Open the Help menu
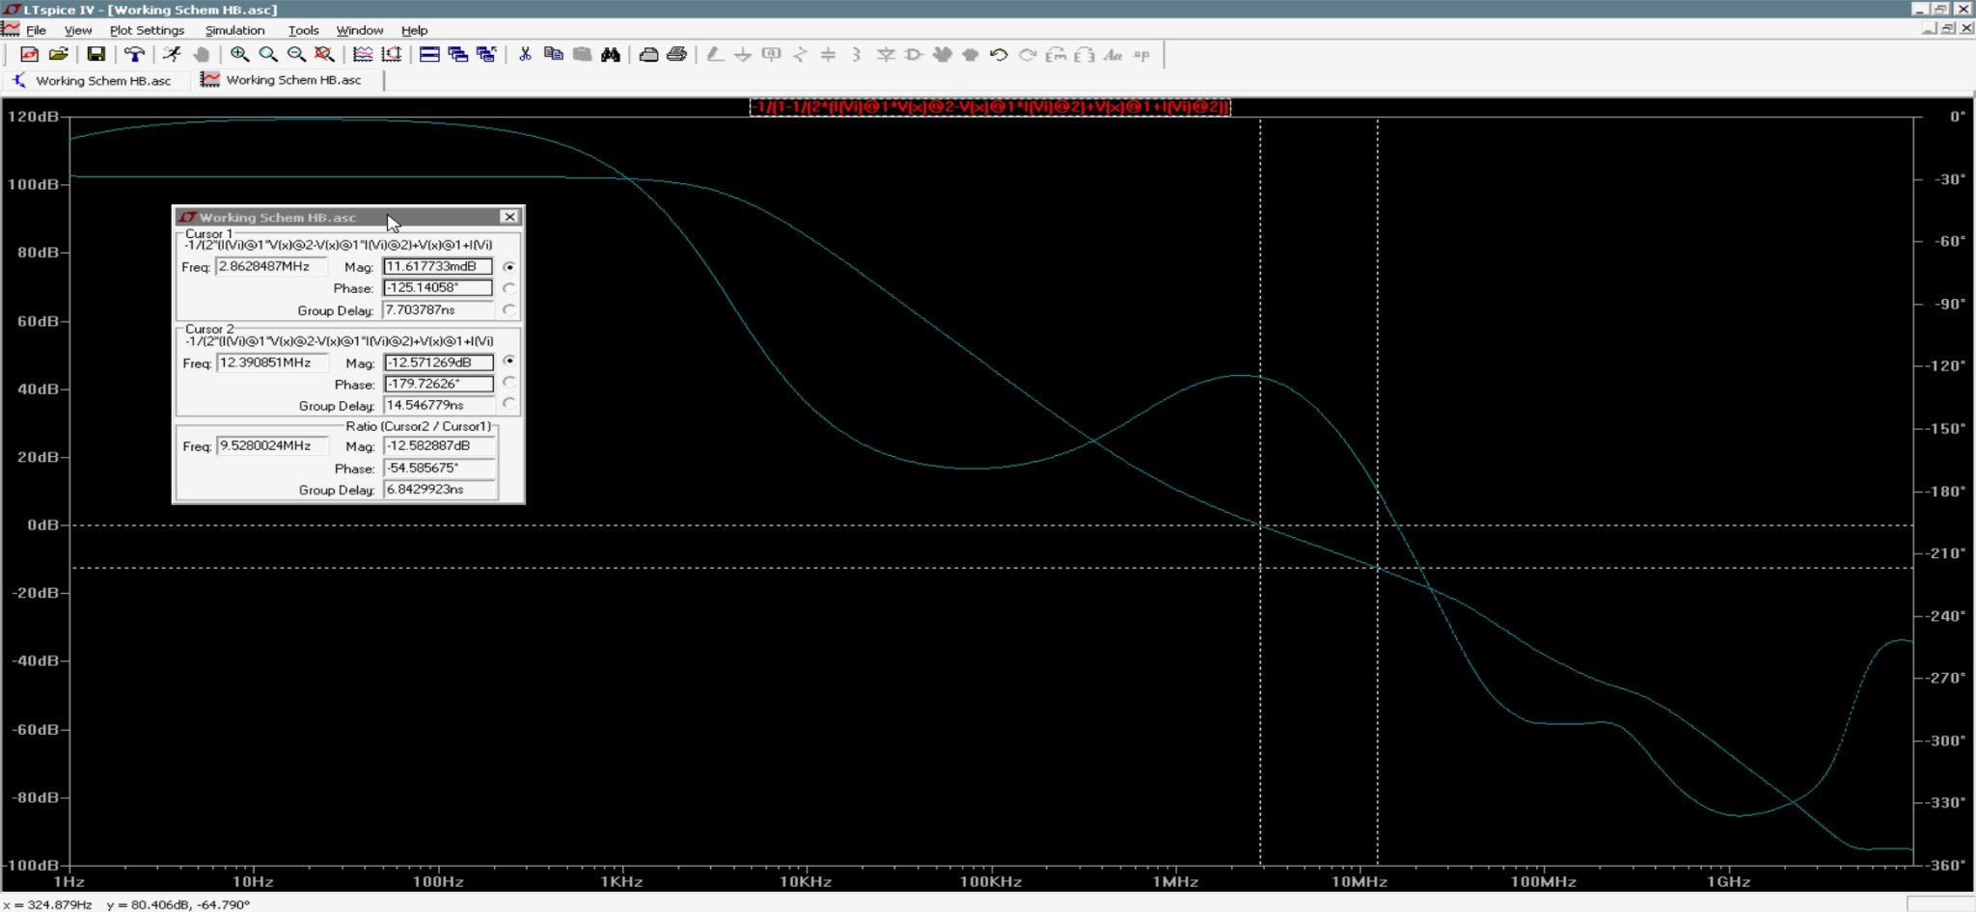 pos(414,30)
